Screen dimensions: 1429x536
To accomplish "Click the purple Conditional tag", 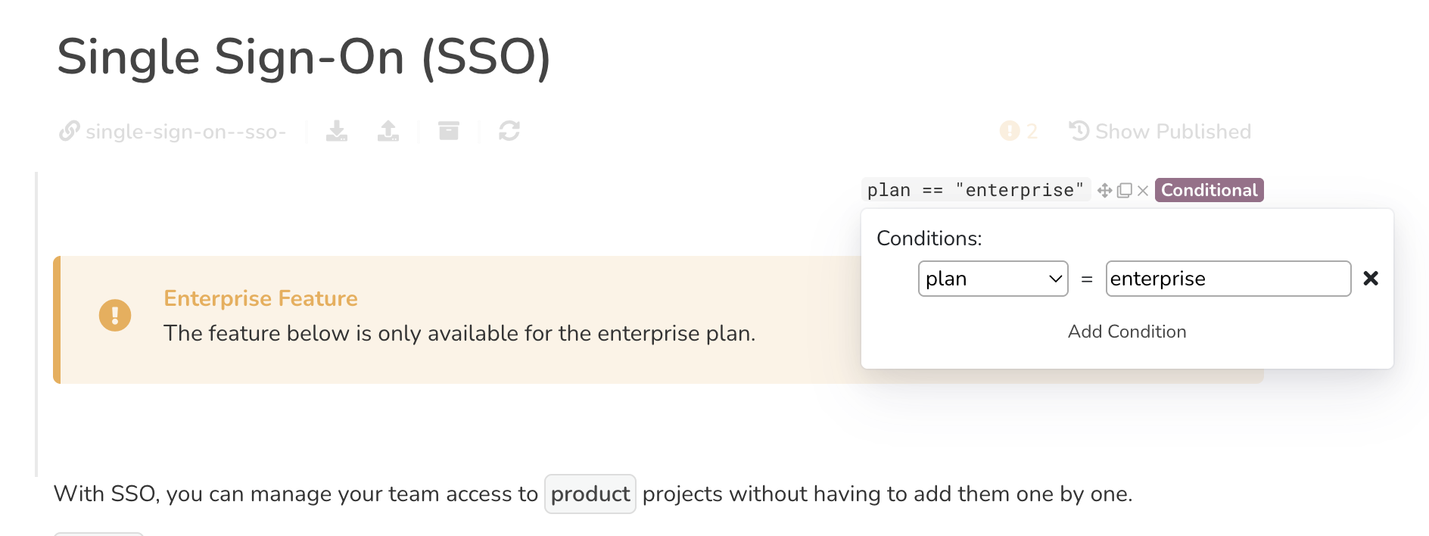I will coord(1209,190).
